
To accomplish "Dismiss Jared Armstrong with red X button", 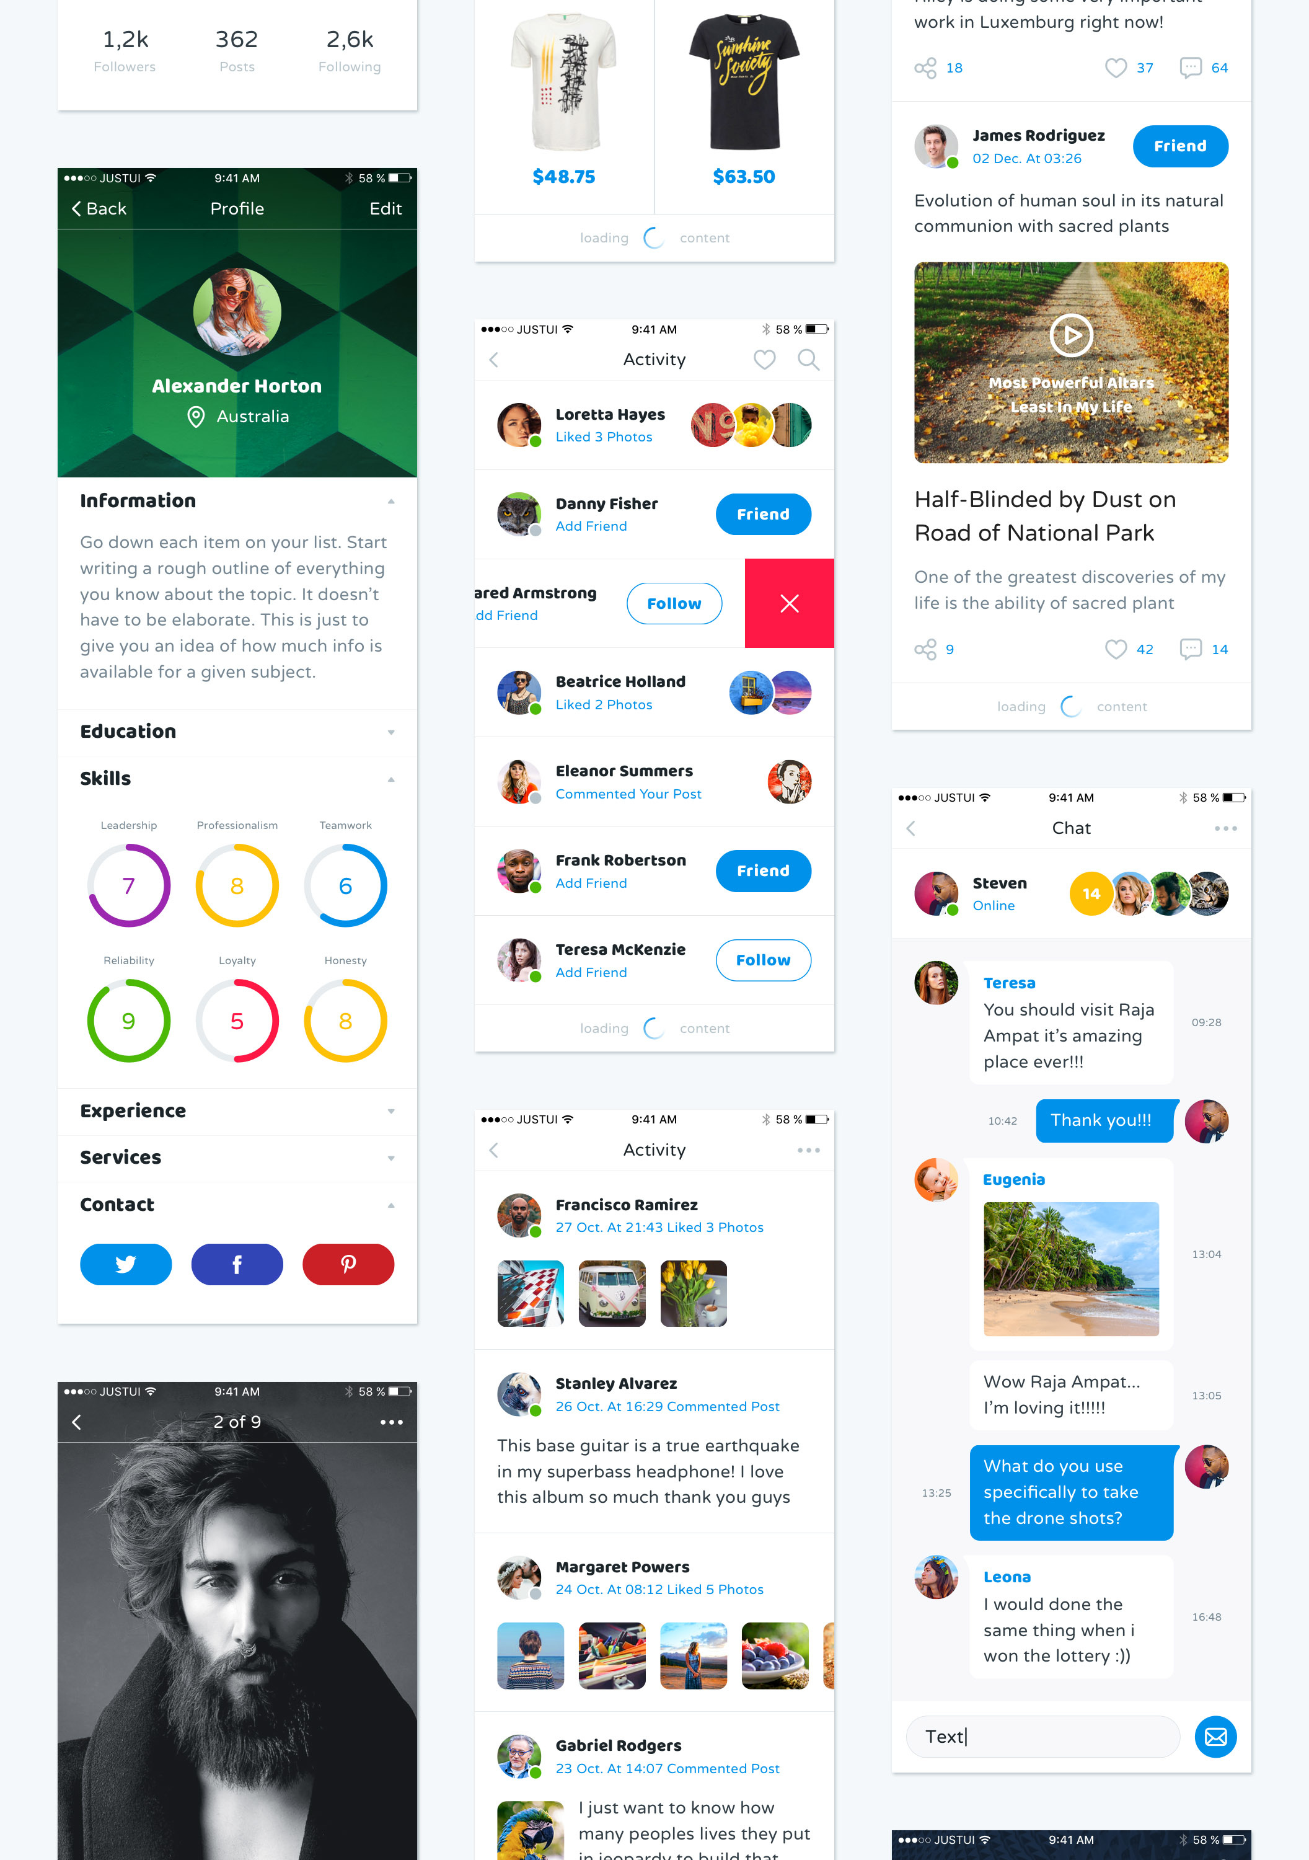I will pos(789,603).
